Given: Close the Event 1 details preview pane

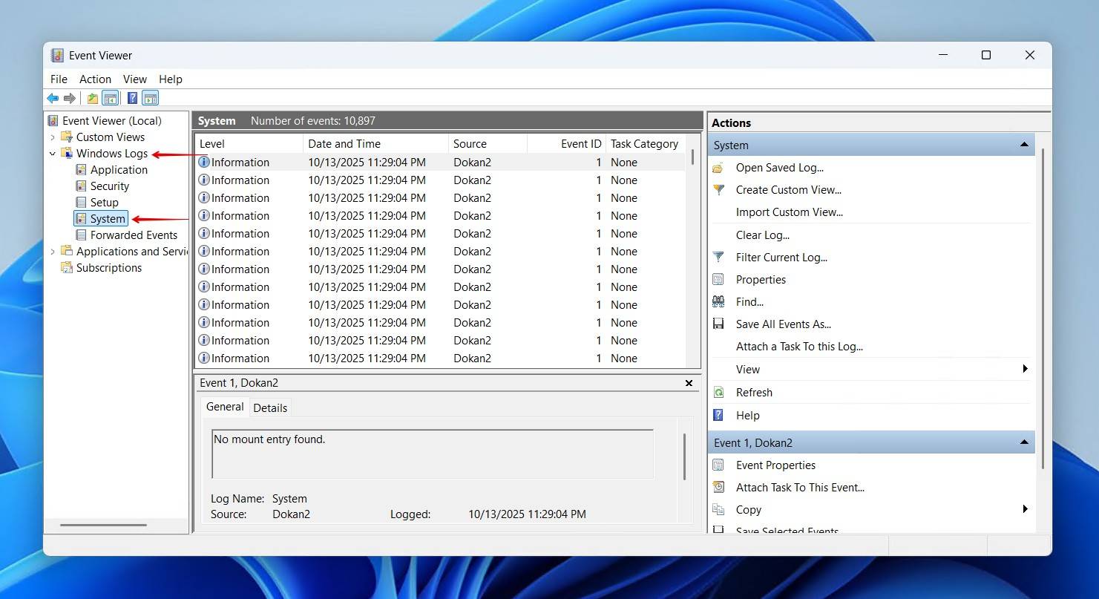Looking at the screenshot, I should (x=689, y=383).
